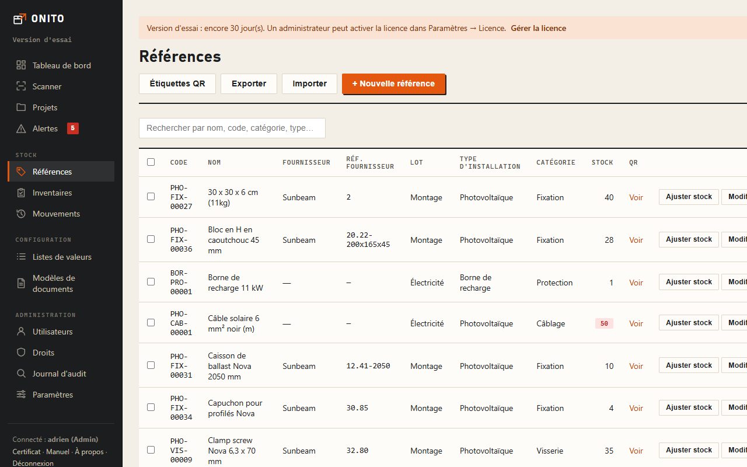This screenshot has width=747, height=467.
Task: Open the Mouvements menu item
Action: [61, 214]
